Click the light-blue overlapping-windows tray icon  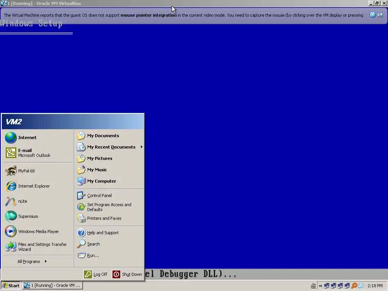[361, 286]
